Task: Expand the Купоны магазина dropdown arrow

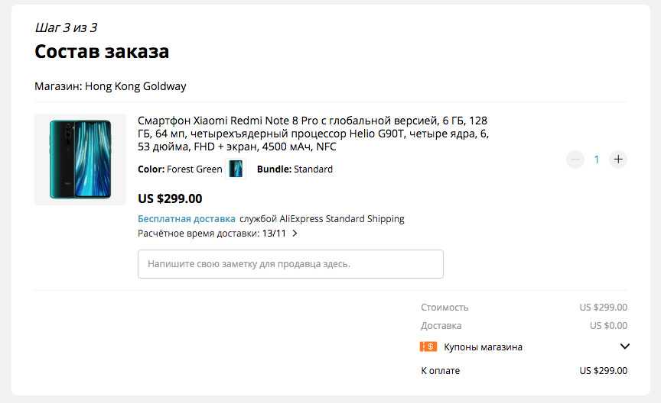Action: point(624,347)
